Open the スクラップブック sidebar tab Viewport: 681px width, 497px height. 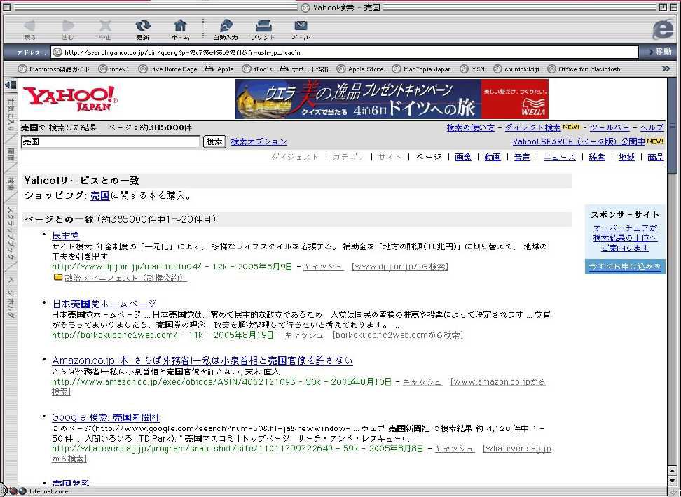click(10, 232)
